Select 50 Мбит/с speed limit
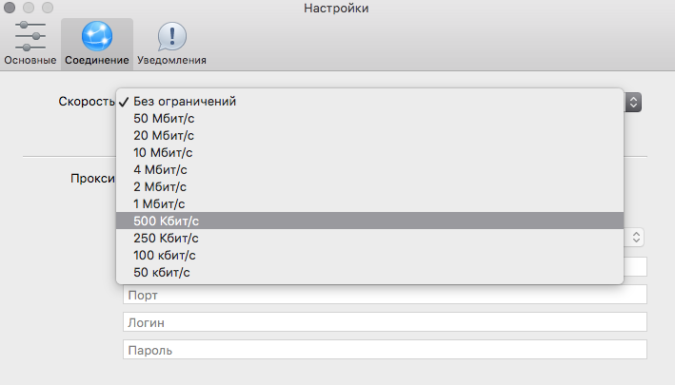The width and height of the screenshot is (675, 385). click(x=369, y=118)
